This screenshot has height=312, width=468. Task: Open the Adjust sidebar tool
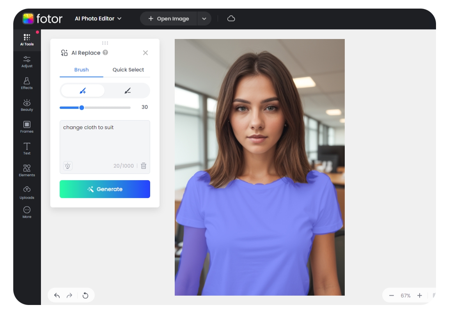click(x=27, y=62)
